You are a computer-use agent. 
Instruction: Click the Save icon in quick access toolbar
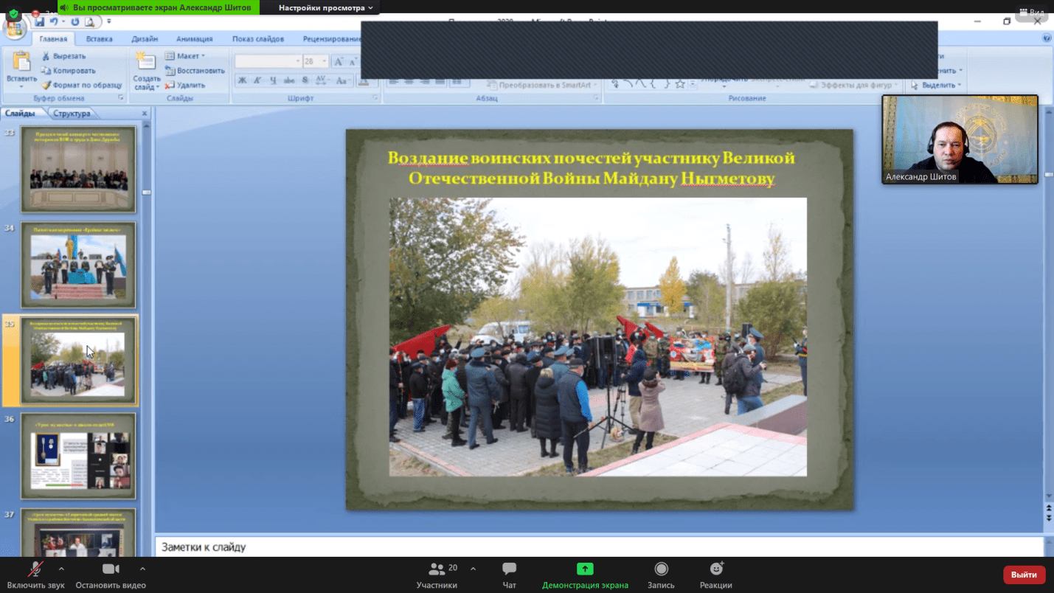pos(39,22)
